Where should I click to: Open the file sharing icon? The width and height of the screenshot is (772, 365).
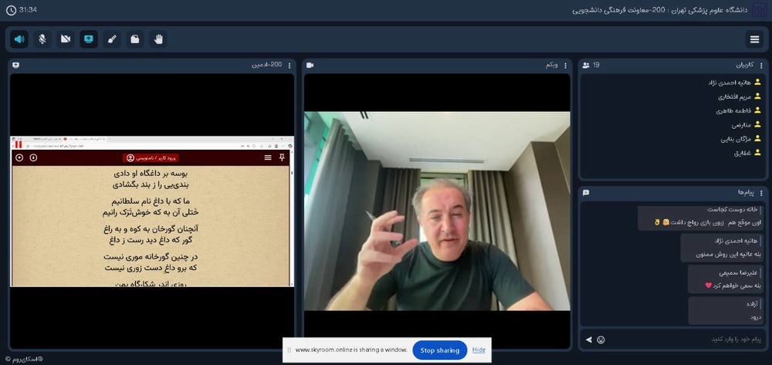135,39
